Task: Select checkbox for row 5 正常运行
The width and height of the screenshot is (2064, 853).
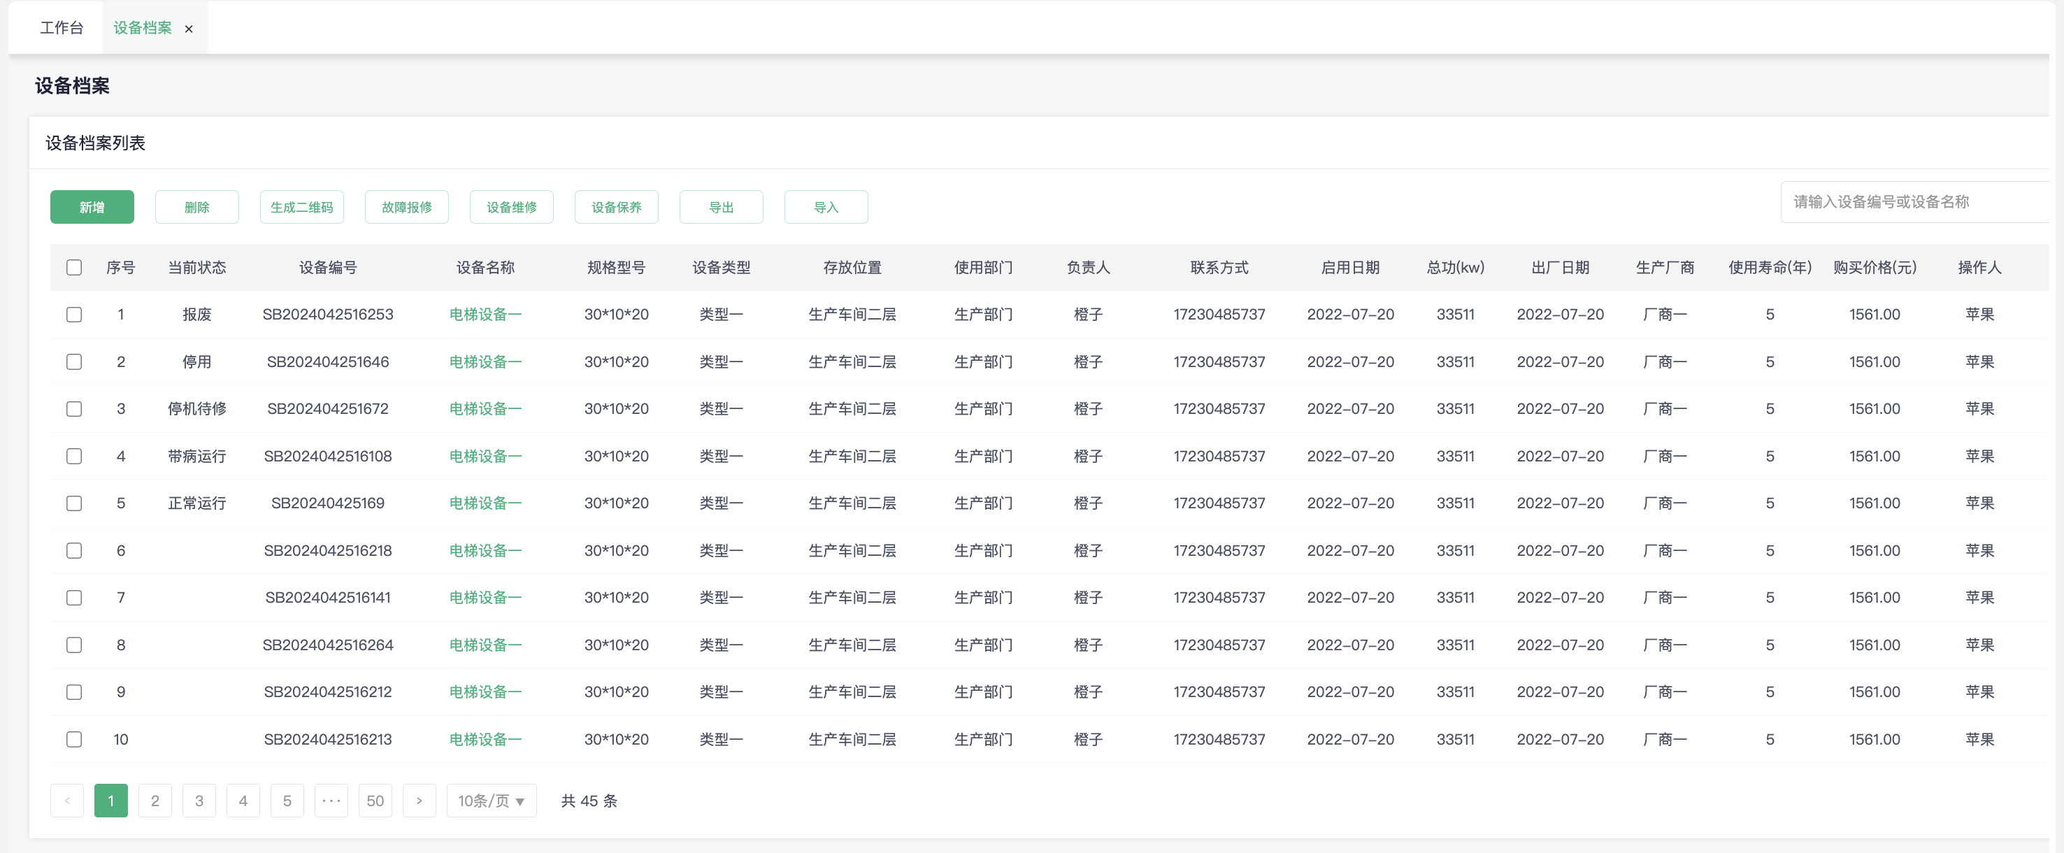Action: point(73,503)
